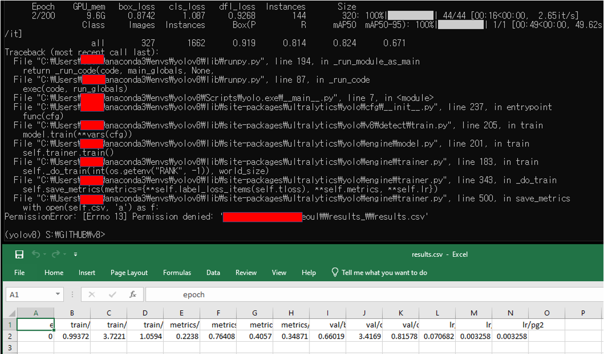Screen dimensions: 604x354
Task: Click cell containing 0.81578
Action: 400,336
